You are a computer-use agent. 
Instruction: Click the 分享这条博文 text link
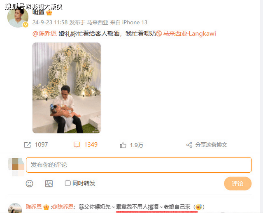click(211, 145)
